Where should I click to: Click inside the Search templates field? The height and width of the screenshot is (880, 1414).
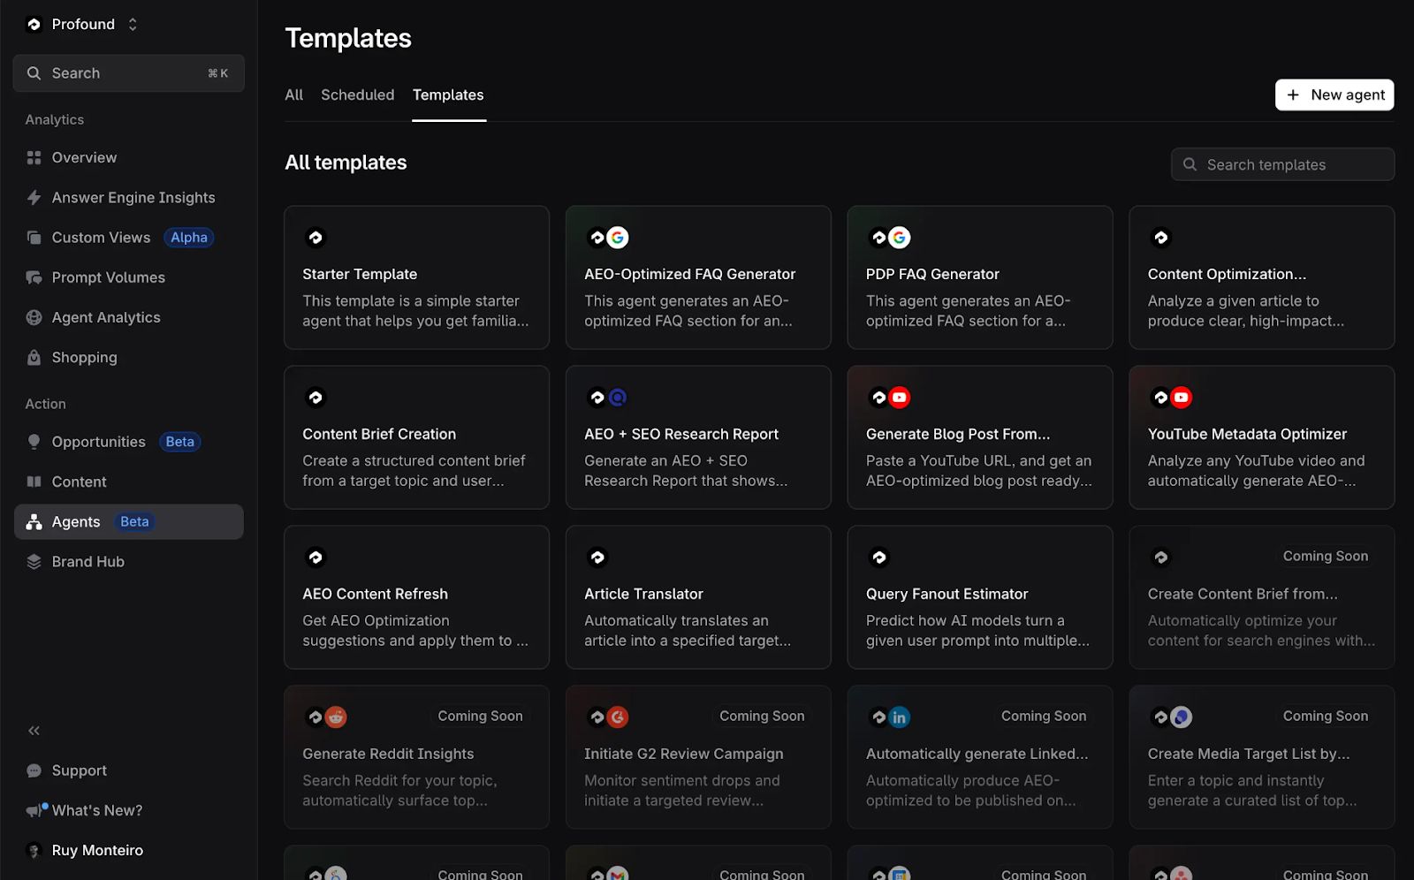coord(1281,164)
